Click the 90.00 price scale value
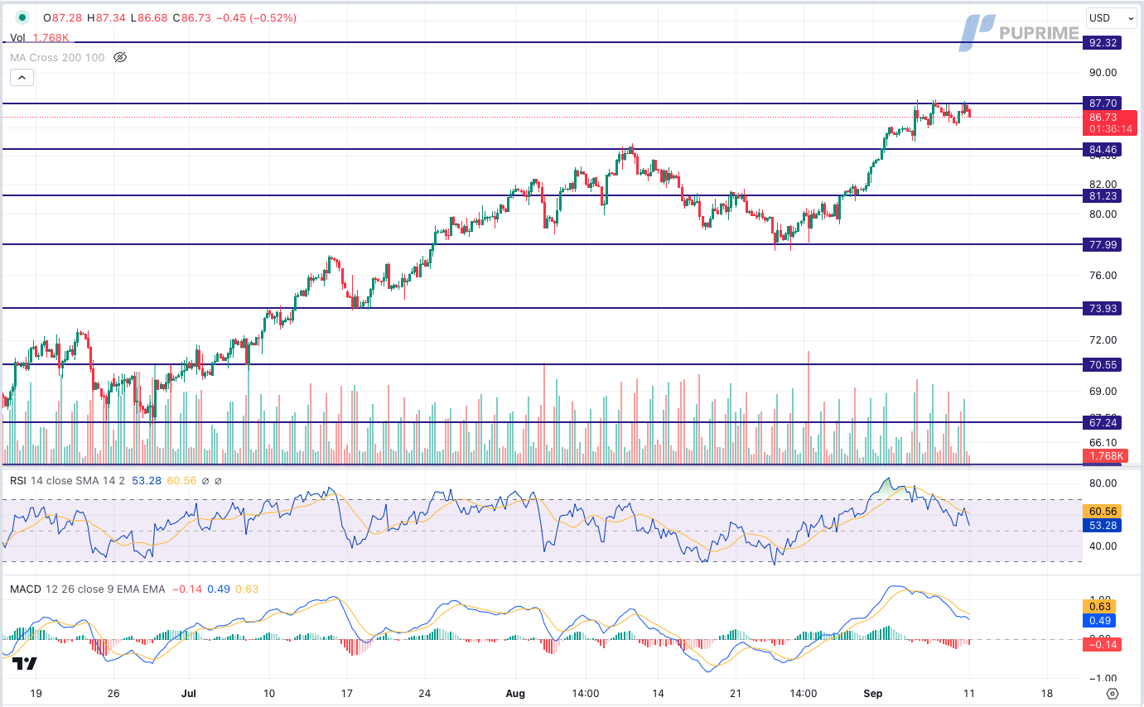The width and height of the screenshot is (1144, 707). (x=1103, y=73)
